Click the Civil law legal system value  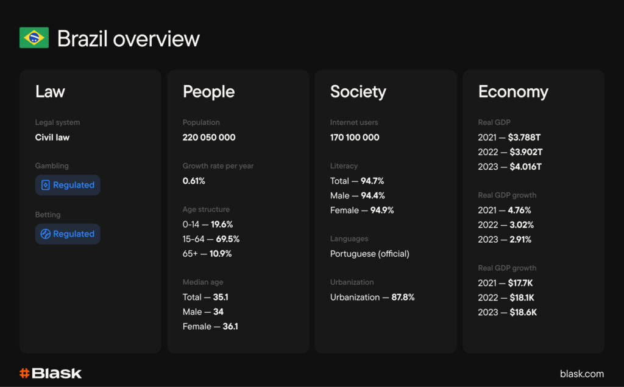pos(52,138)
